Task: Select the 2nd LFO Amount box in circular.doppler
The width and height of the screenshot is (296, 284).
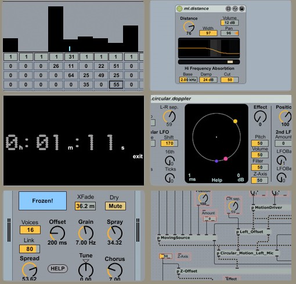Action: pyautogui.click(x=283, y=143)
